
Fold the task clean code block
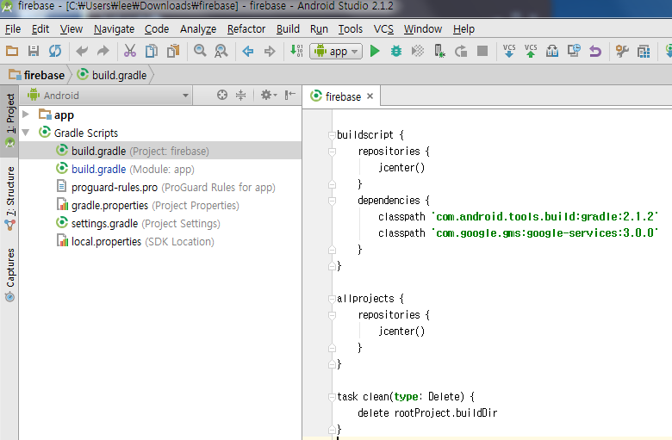(332, 397)
